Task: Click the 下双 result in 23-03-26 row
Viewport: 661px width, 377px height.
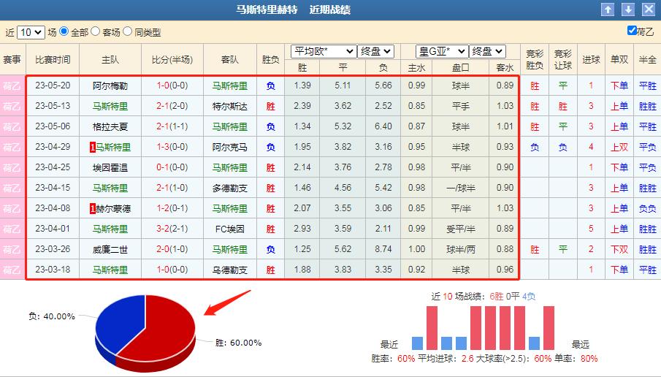Action: pos(619,249)
